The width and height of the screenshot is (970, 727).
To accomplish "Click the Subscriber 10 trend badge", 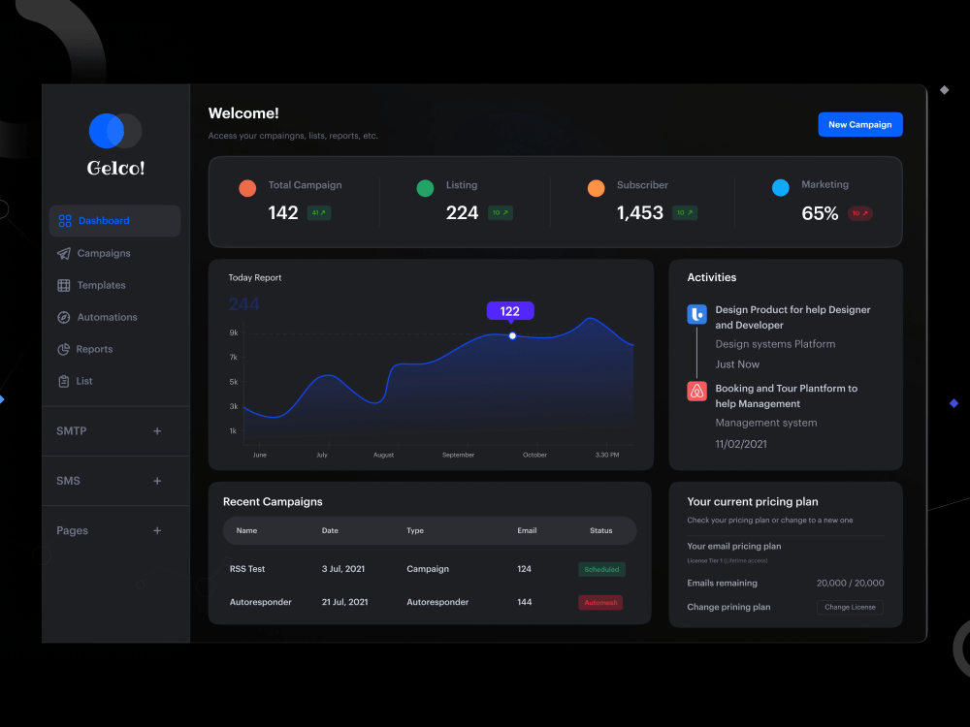I will (x=685, y=212).
